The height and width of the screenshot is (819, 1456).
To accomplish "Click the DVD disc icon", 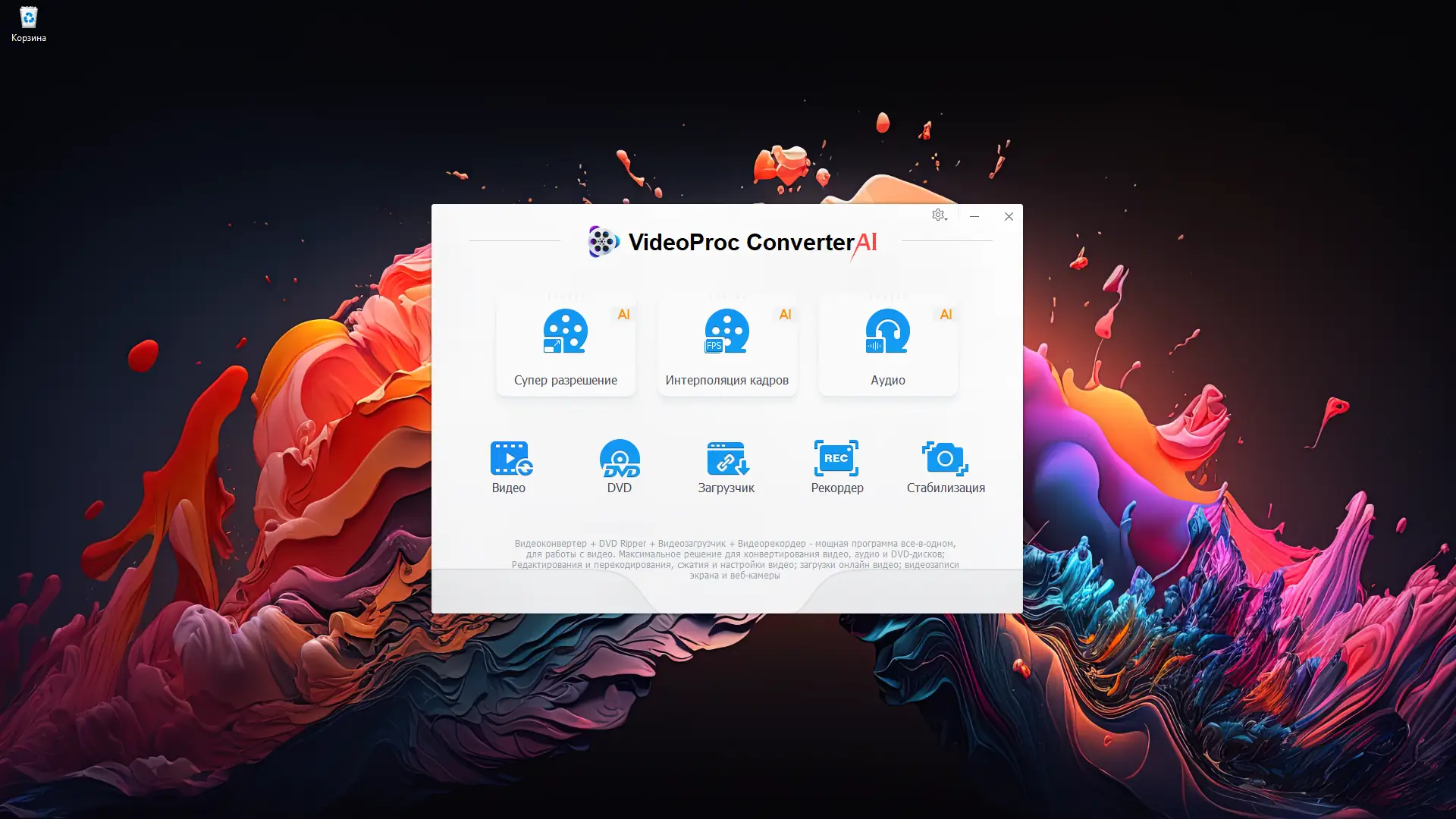I will (x=620, y=458).
